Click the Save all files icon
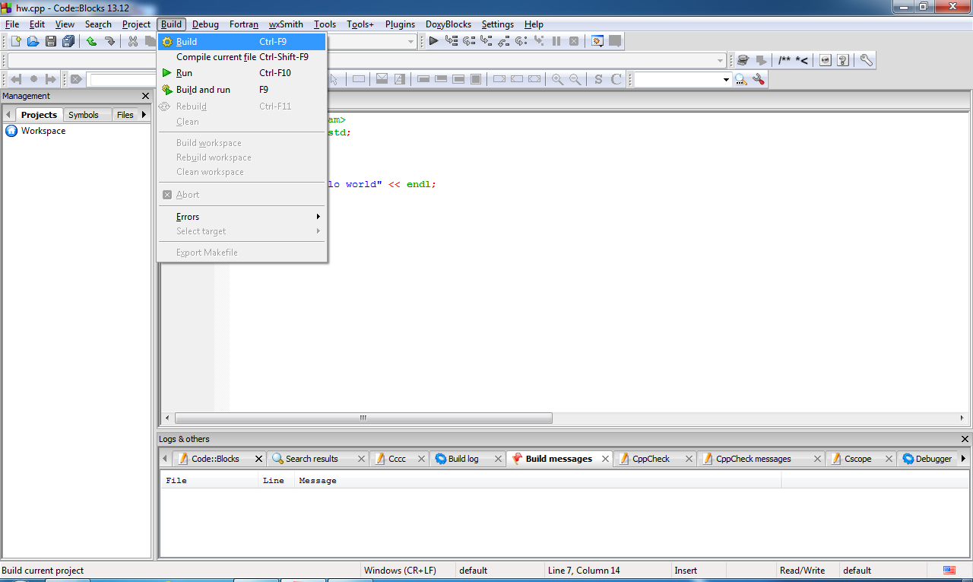 click(68, 41)
